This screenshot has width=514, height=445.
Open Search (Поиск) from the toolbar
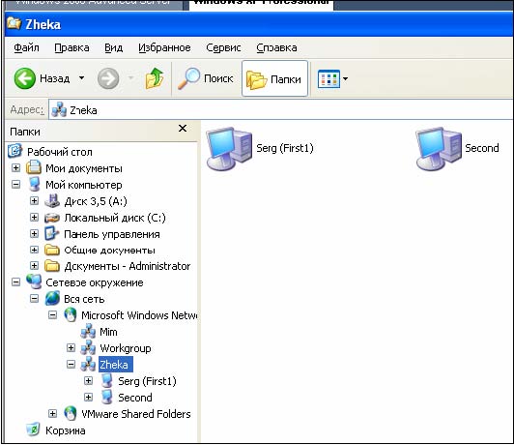click(x=205, y=78)
